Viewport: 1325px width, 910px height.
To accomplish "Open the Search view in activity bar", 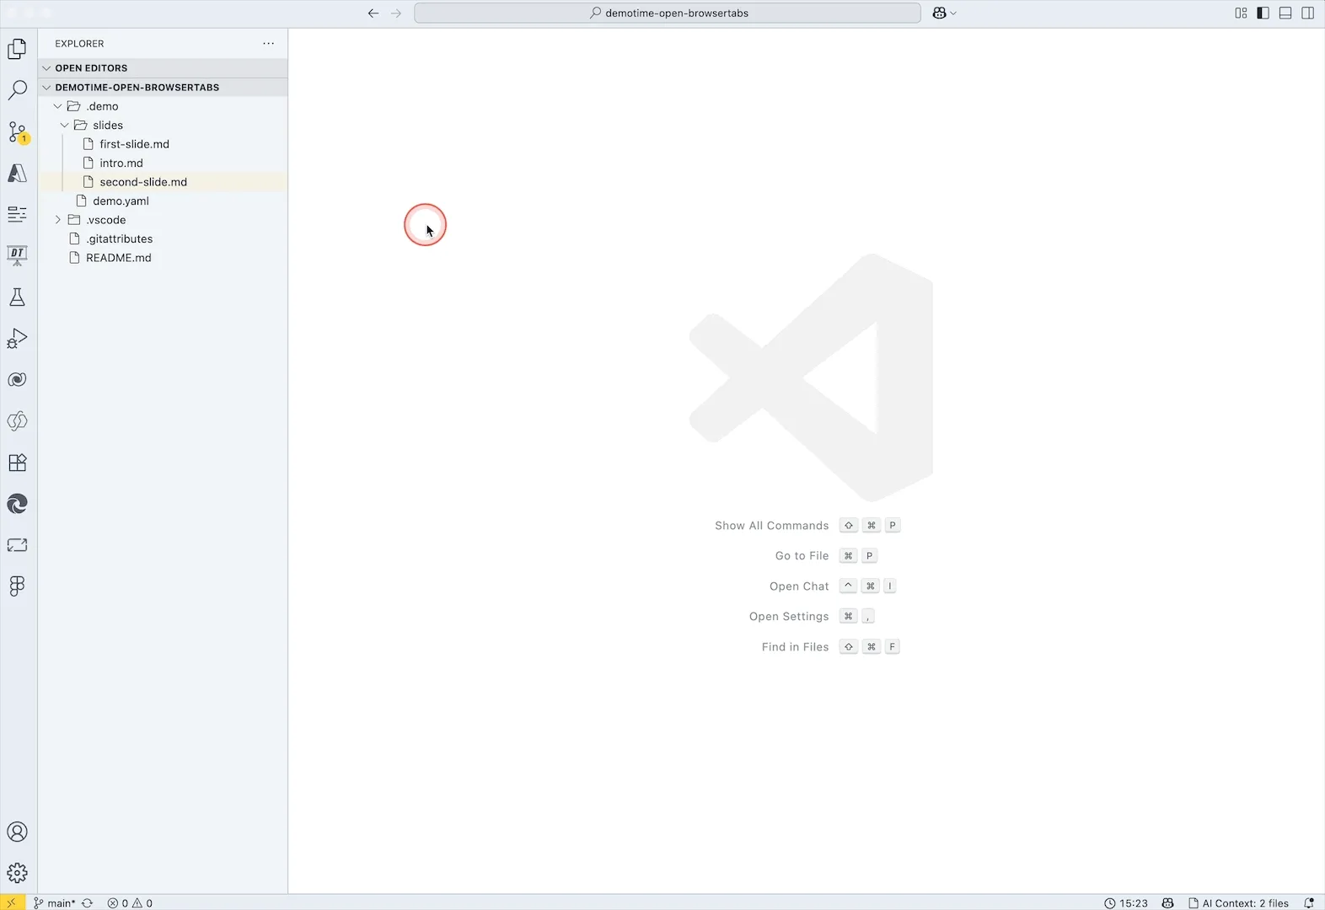I will pyautogui.click(x=18, y=90).
